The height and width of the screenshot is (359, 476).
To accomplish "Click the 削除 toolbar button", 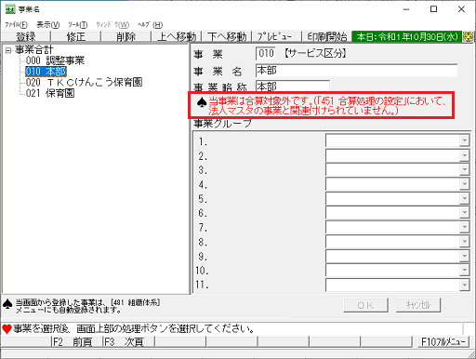I will tap(126, 36).
